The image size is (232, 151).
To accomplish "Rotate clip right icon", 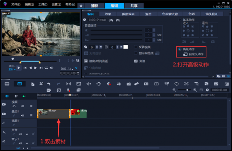I will coord(118,20).
